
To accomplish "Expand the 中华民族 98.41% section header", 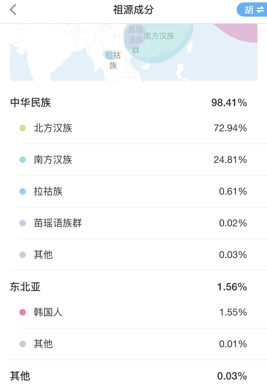I will pos(133,103).
